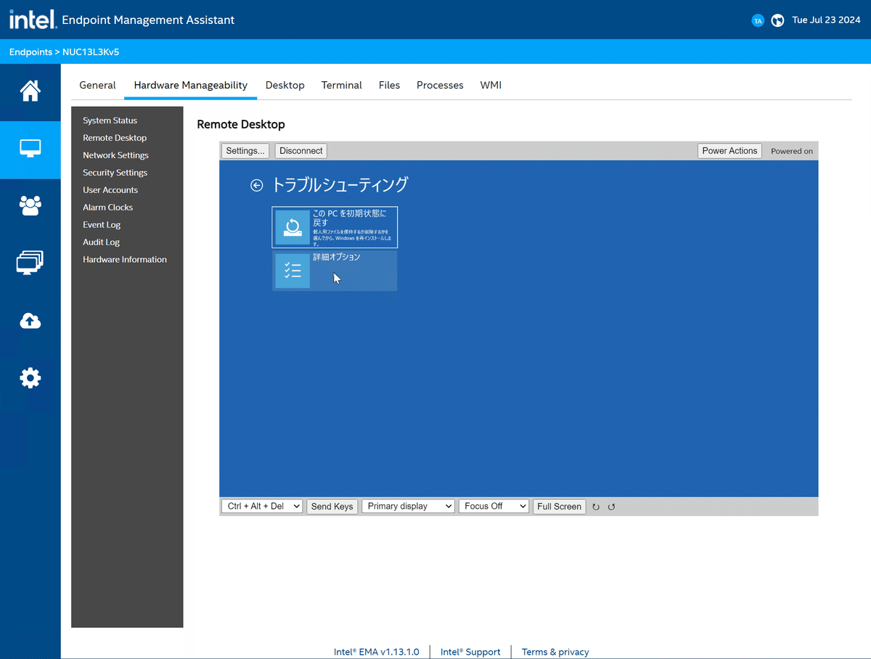Click the globe language icon in header
This screenshot has width=871, height=659.
pyautogui.click(x=777, y=20)
